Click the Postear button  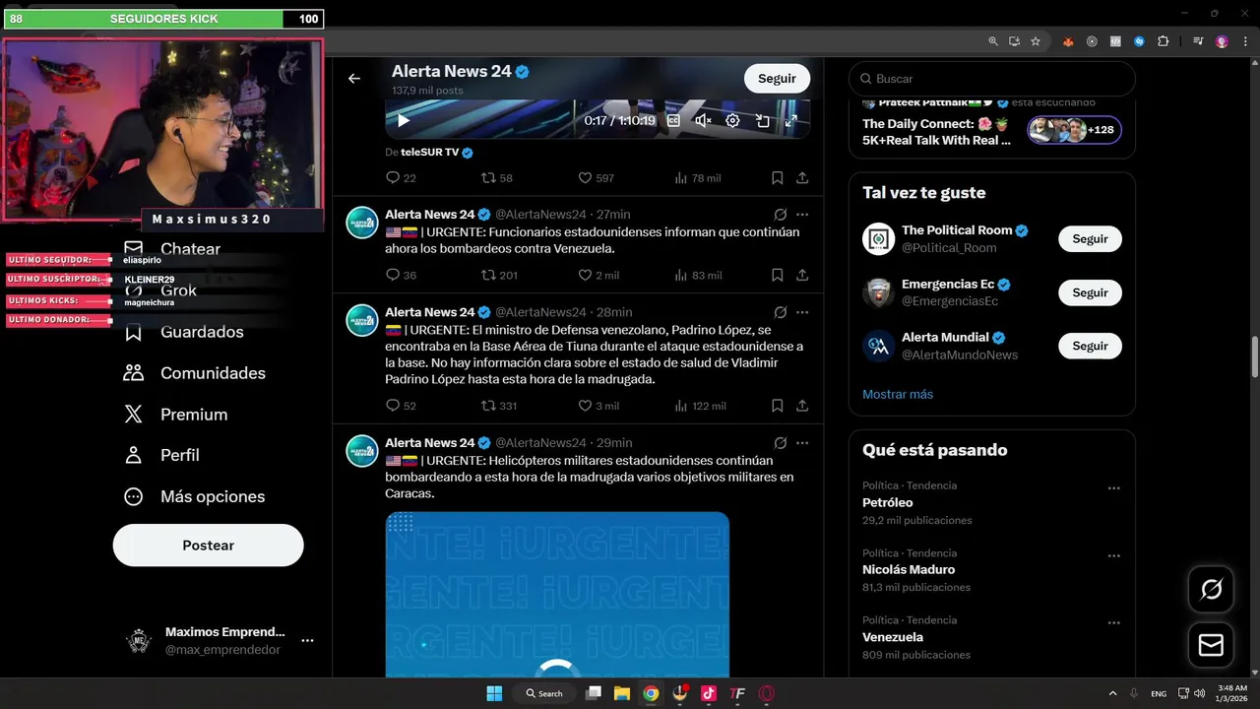(x=209, y=546)
